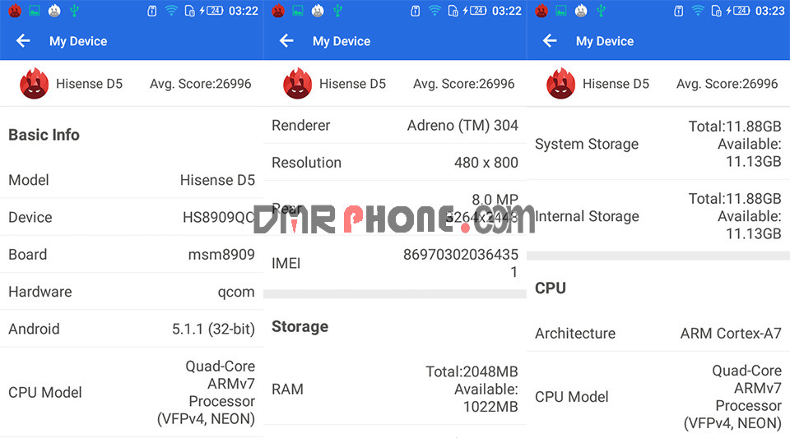Open picture notification icon on Basic Info screen
This screenshot has height=438, width=790.
pyautogui.click(x=35, y=11)
